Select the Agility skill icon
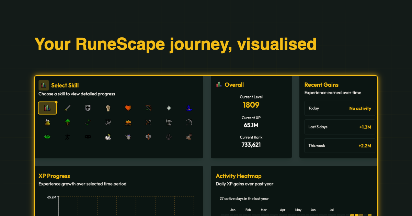The image size is (412, 216). (x=67, y=137)
